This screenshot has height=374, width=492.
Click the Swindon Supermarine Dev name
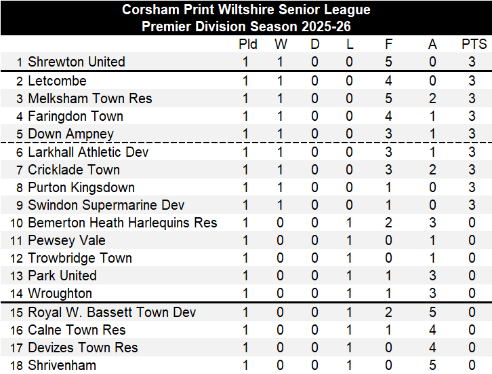coord(106,205)
